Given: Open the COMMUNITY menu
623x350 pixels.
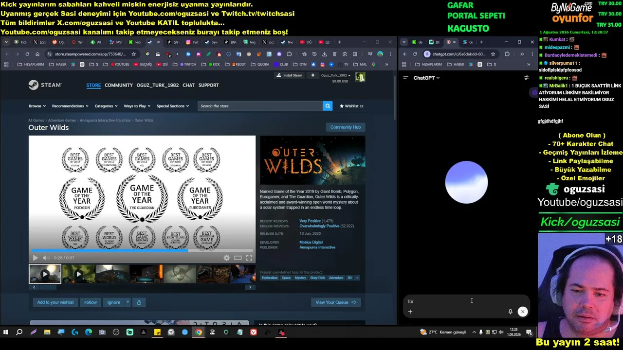Looking at the screenshot, I should tap(118, 85).
